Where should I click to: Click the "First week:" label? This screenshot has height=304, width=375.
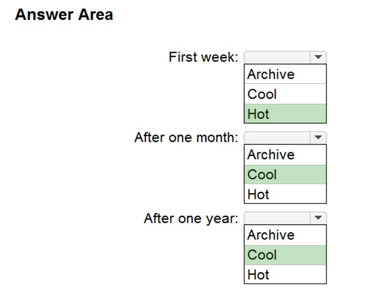(x=203, y=57)
